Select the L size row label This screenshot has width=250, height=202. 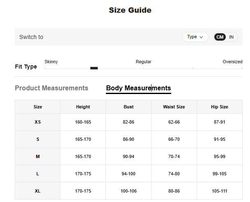[x=38, y=174]
